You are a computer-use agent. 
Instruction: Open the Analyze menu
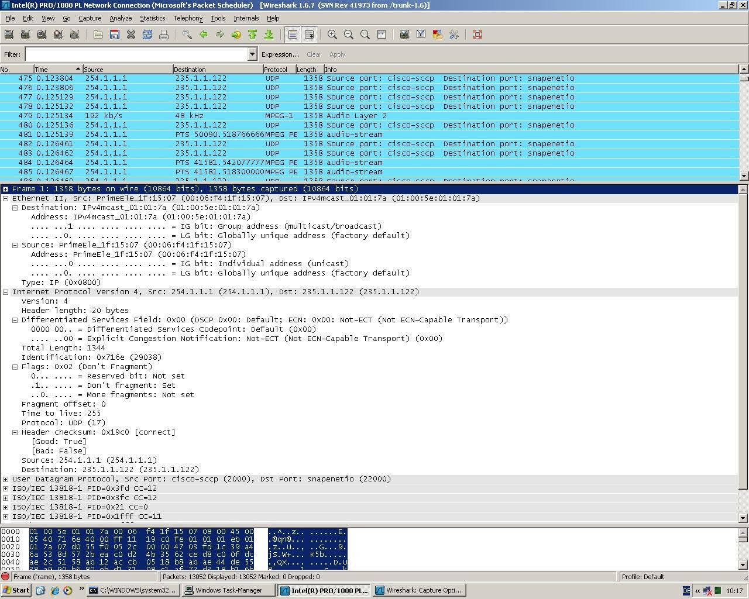[x=121, y=18]
